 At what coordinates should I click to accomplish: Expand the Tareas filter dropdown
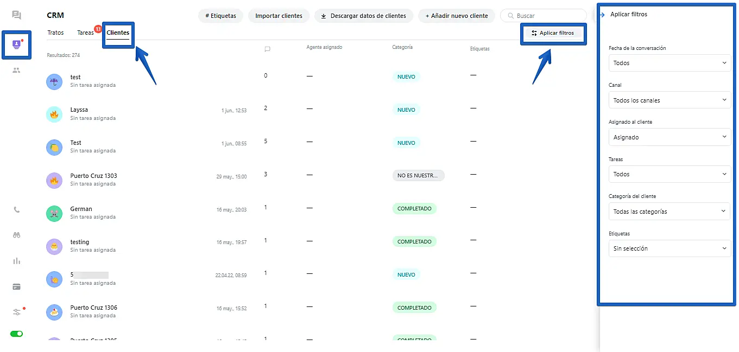click(669, 174)
